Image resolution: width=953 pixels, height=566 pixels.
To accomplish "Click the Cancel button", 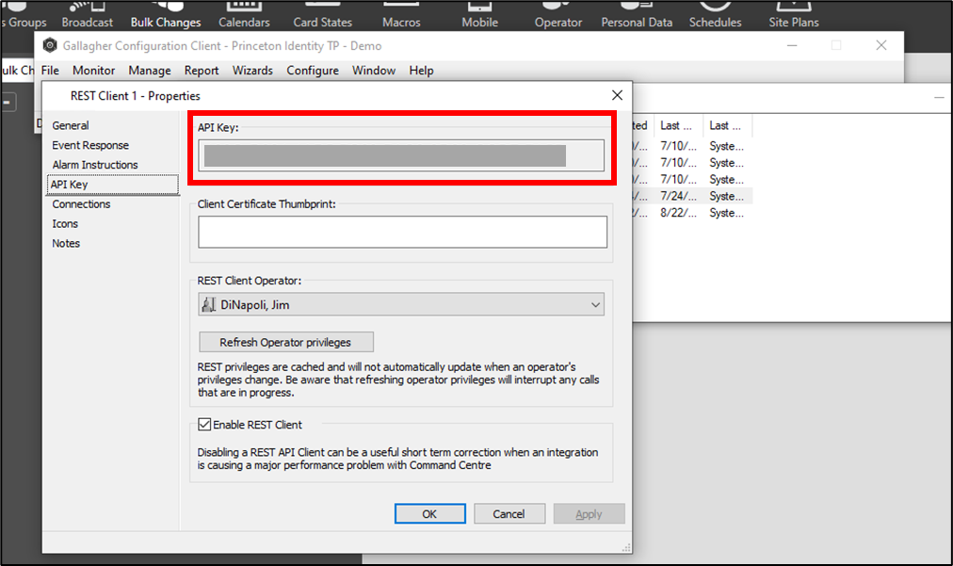I will click(509, 513).
